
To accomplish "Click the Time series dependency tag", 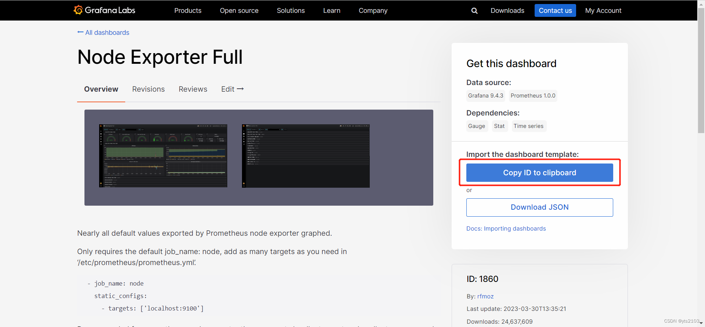I will tap(528, 126).
